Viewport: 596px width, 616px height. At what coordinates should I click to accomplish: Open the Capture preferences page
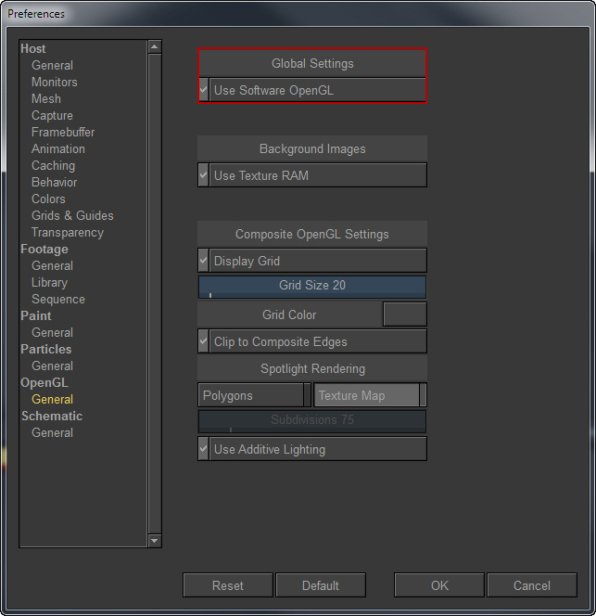click(52, 115)
